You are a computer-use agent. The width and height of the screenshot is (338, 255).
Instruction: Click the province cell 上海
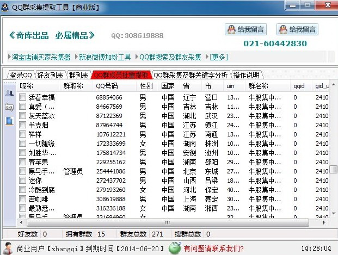[x=190, y=199]
